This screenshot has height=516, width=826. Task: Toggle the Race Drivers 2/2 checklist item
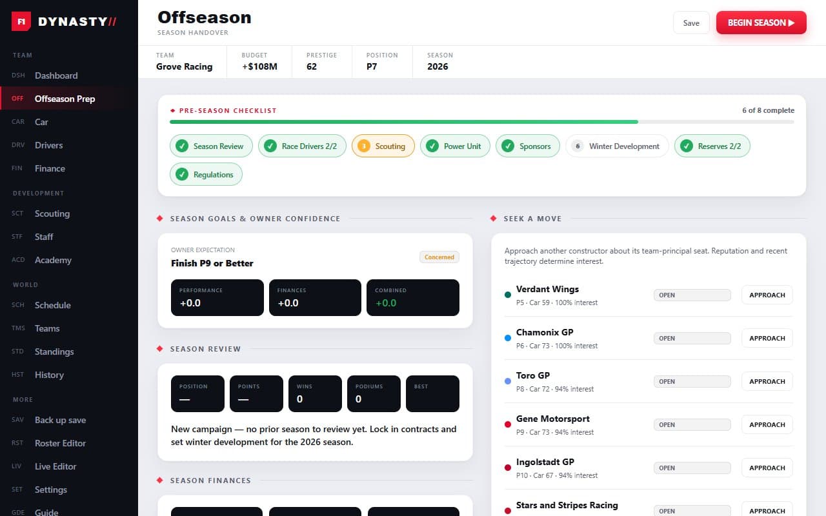coord(302,146)
